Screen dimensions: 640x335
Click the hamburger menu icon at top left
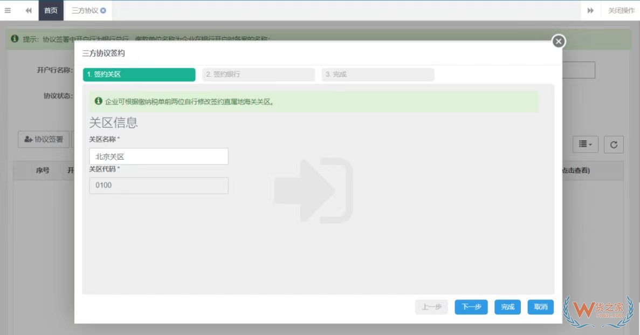click(8, 10)
